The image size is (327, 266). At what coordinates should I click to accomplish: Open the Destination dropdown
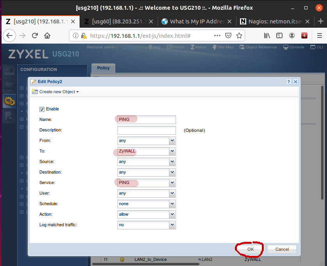172,172
